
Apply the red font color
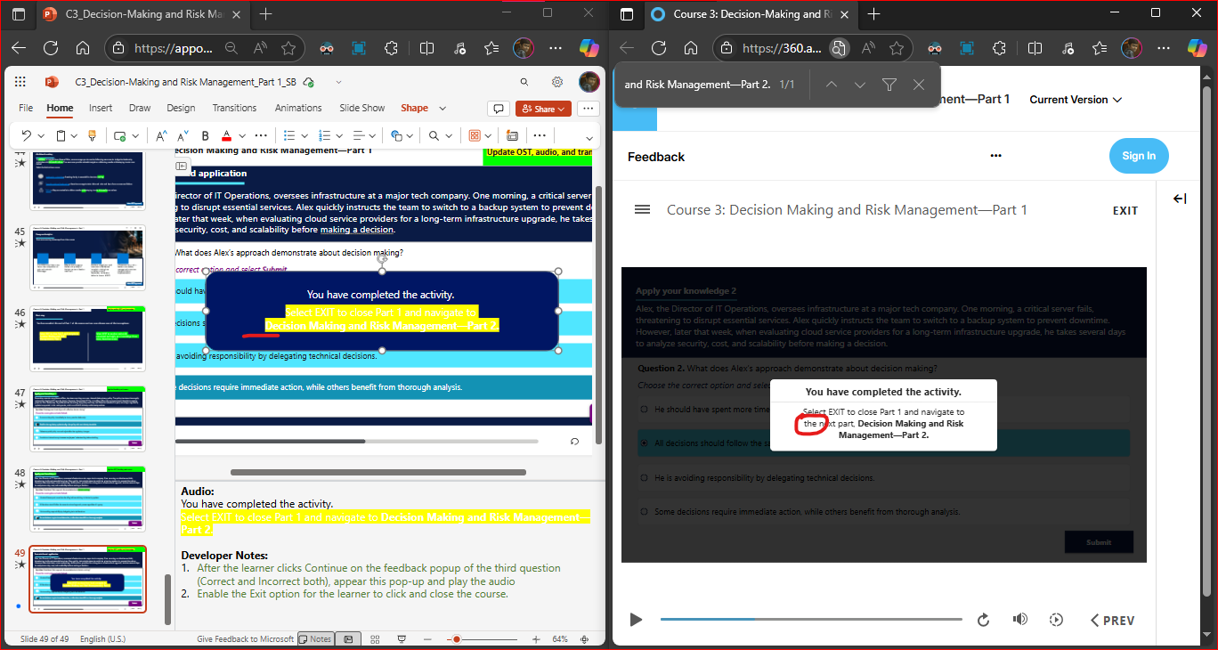tap(226, 135)
